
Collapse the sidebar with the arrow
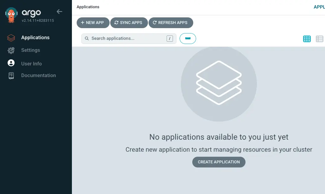click(x=59, y=11)
